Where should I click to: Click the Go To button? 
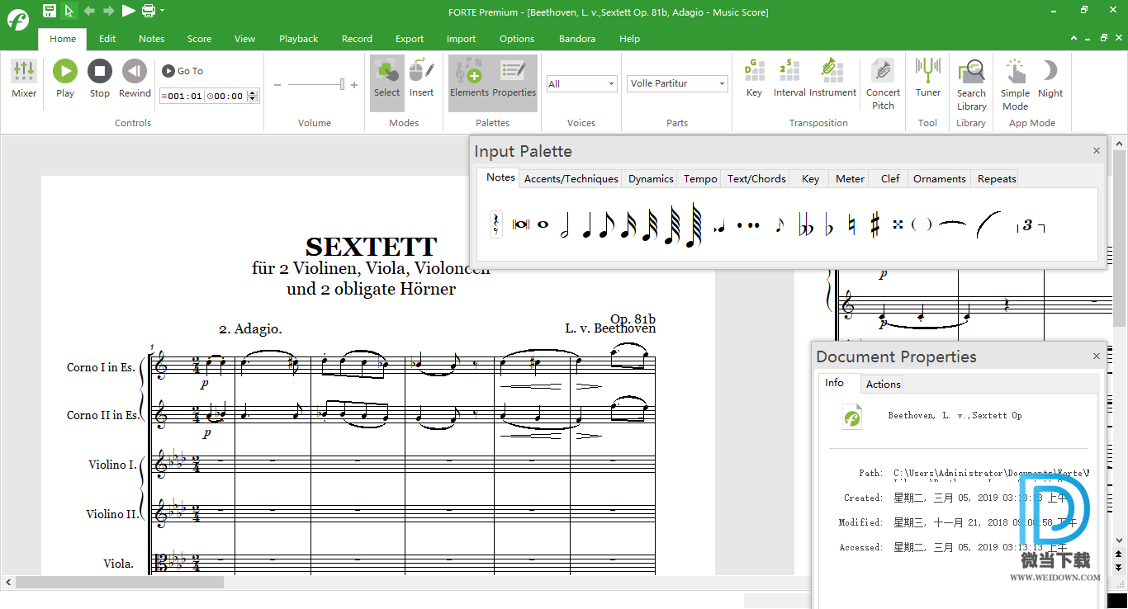coord(183,71)
